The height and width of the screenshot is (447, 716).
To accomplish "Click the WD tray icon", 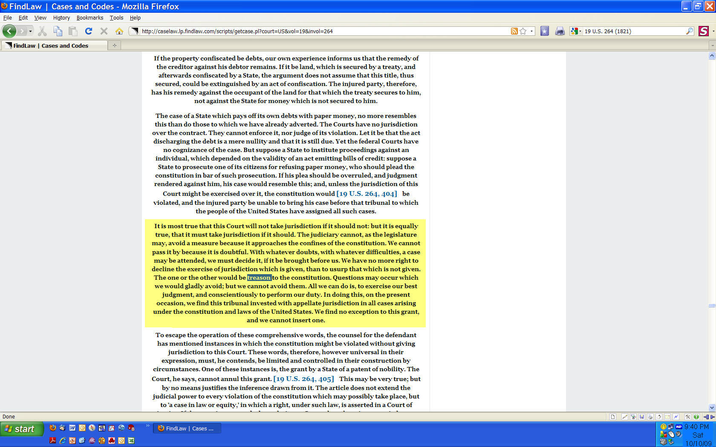I will pos(679,426).
